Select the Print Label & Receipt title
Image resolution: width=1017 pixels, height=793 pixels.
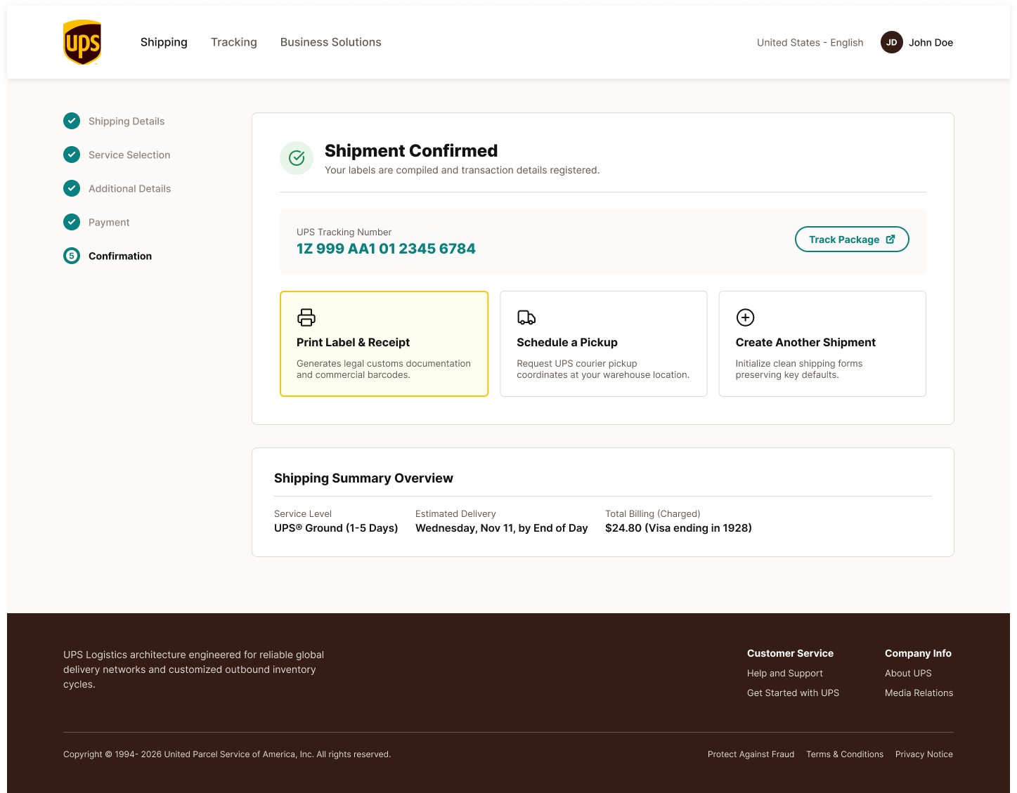point(353,342)
